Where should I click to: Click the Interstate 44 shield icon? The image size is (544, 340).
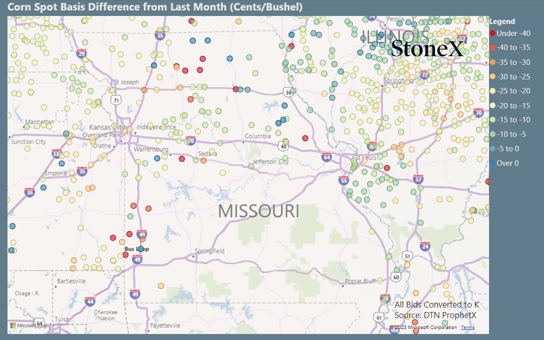(x=90, y=302)
